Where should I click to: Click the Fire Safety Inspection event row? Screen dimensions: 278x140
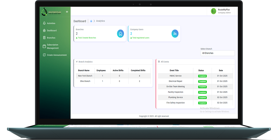click(x=175, y=103)
